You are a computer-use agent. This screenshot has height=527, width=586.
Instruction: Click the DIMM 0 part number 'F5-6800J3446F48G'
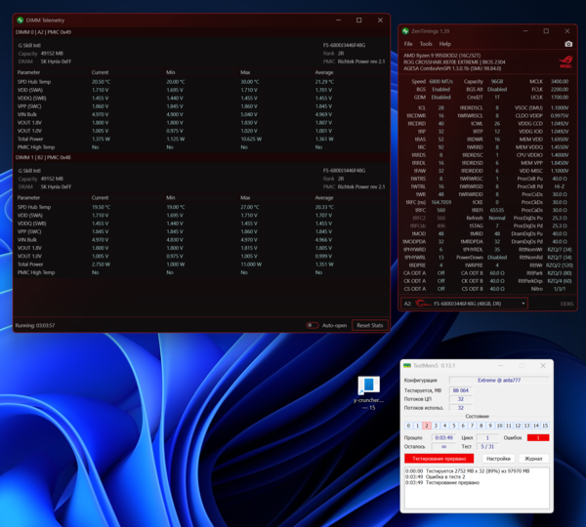tap(344, 45)
